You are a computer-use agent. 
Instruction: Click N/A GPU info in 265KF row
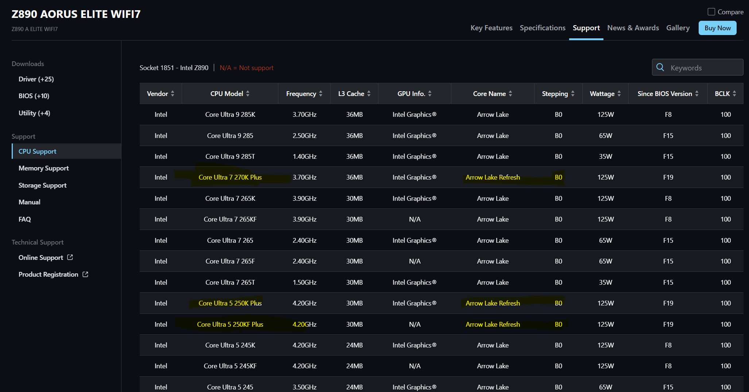415,219
